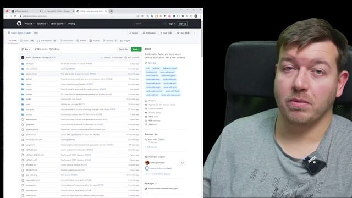The width and height of the screenshot is (352, 198).
Task: Click the Sponsor button
Action: pos(133,33)
